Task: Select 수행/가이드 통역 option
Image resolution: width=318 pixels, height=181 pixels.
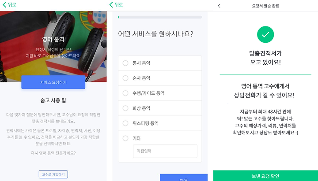Action: pos(160,93)
